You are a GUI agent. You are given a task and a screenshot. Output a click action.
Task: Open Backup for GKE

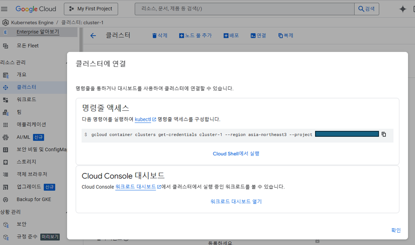34,199
